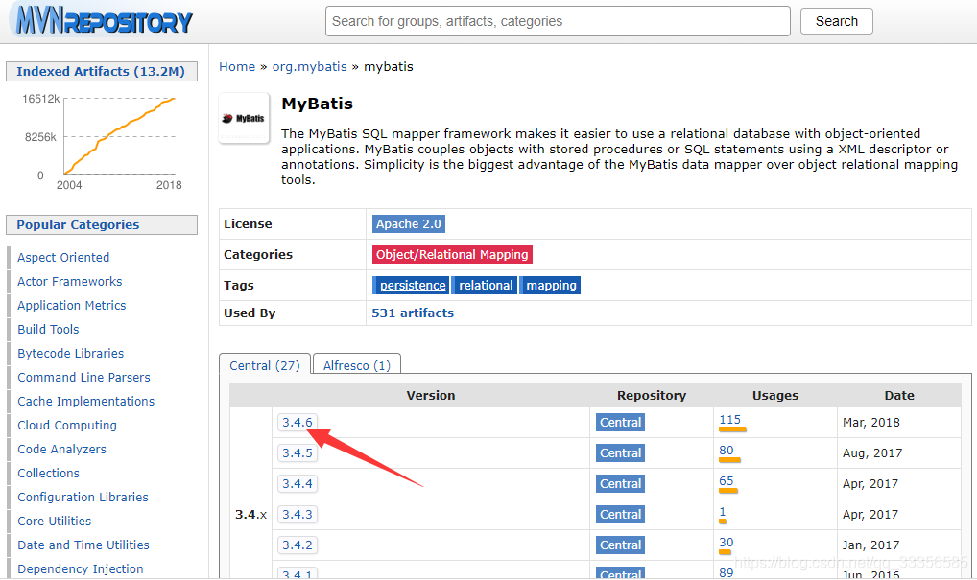This screenshot has width=977, height=580.
Task: Open the Code Analyzers category
Action: point(61,449)
